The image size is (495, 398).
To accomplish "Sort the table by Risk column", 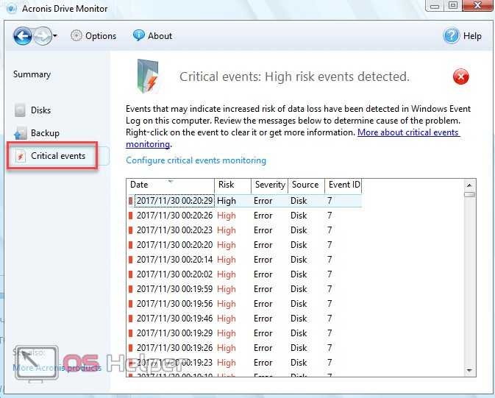I will 233,185.
